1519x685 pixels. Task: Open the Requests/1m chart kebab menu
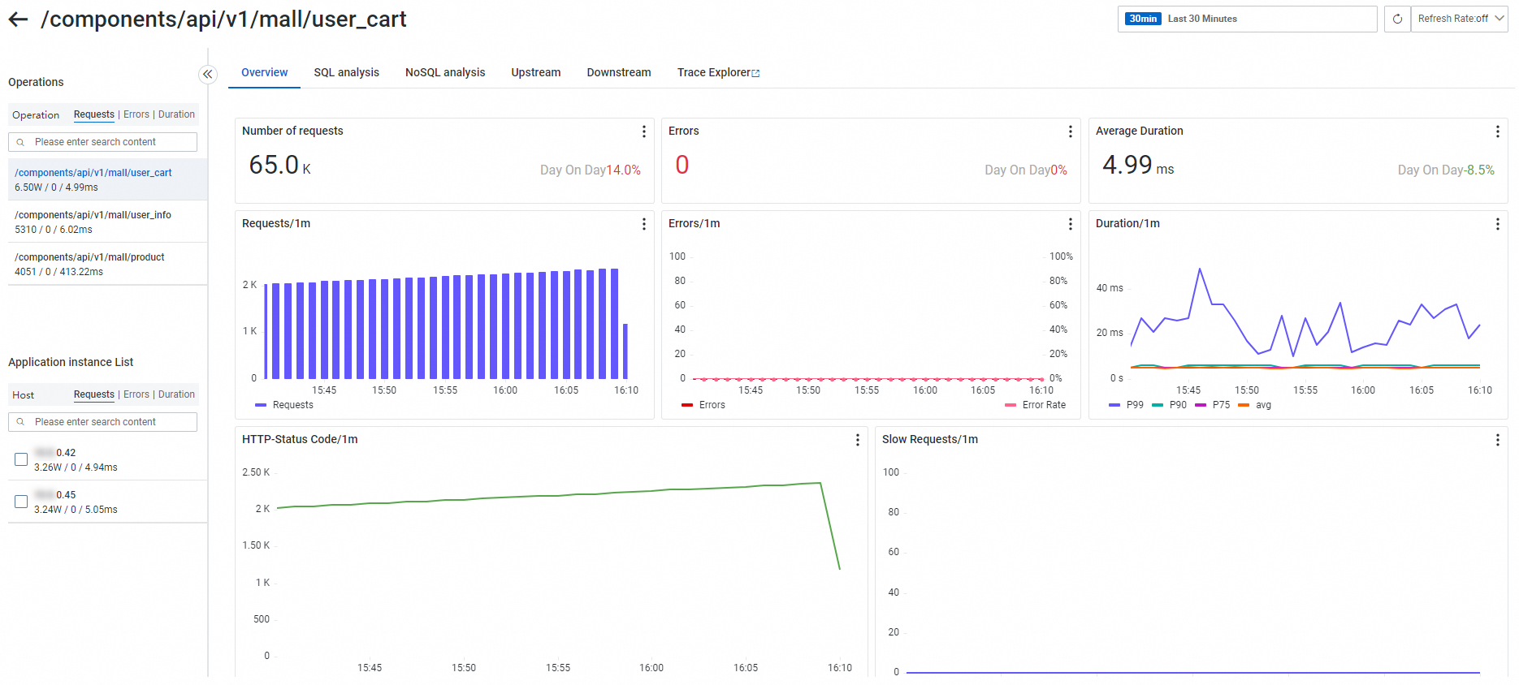643,224
